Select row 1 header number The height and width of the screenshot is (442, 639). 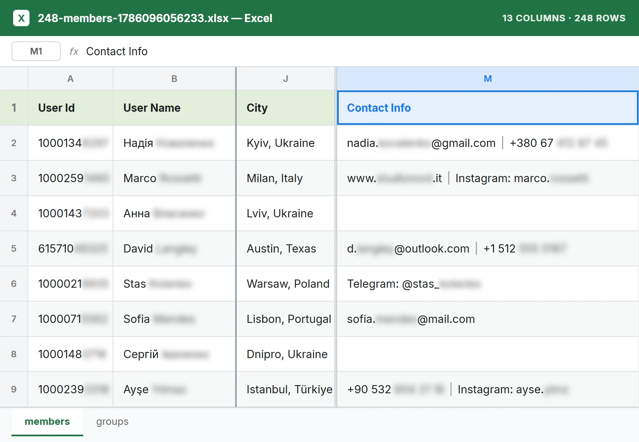(14, 108)
